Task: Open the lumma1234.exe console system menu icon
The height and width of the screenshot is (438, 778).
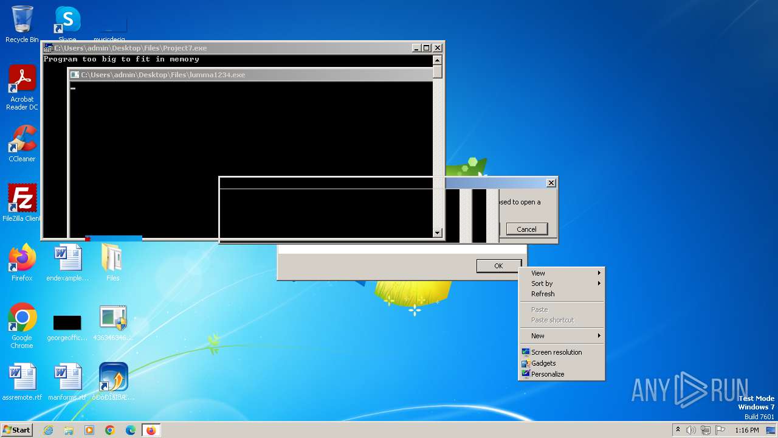Action: (x=75, y=75)
